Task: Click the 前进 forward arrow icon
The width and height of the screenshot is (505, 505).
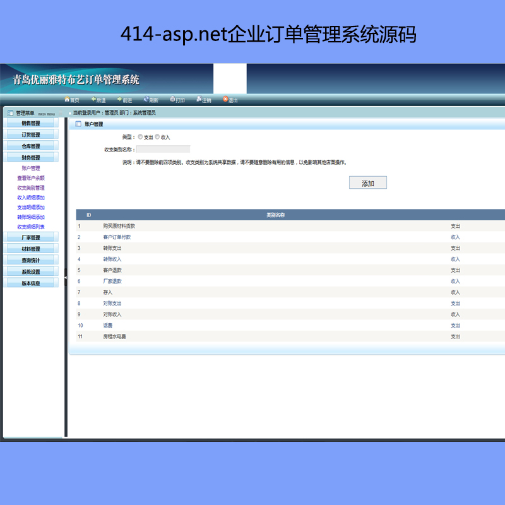Action: [x=119, y=100]
